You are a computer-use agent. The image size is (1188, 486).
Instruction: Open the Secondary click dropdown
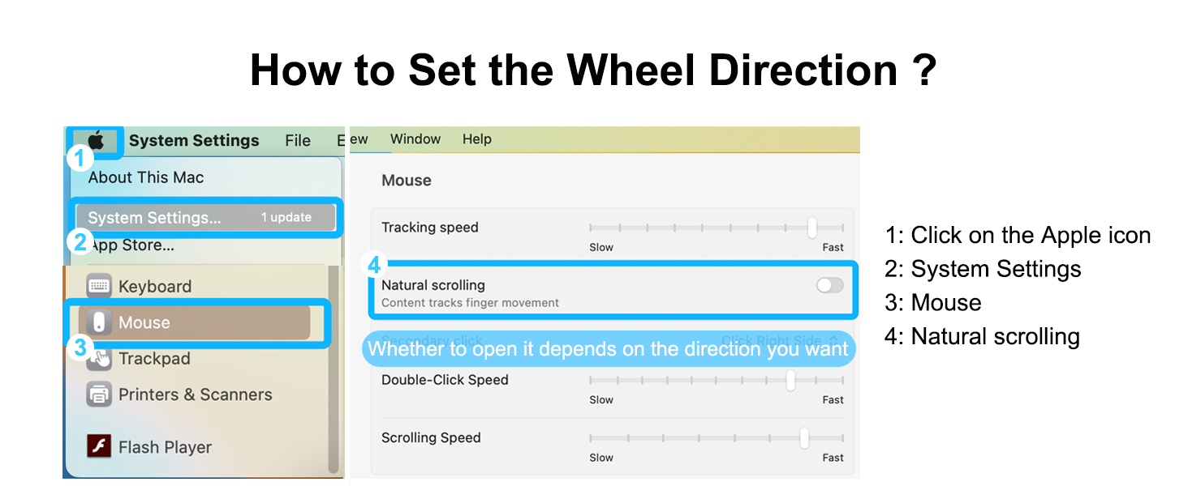(x=779, y=340)
